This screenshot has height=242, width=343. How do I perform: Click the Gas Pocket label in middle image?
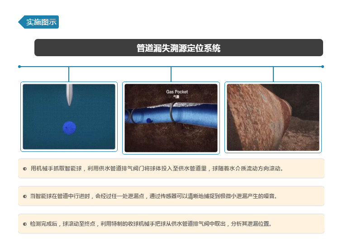click(176, 92)
